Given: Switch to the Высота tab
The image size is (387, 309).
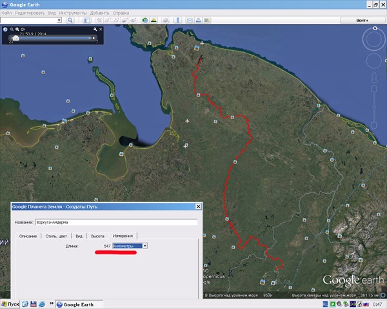Looking at the screenshot, I should [x=98, y=236].
